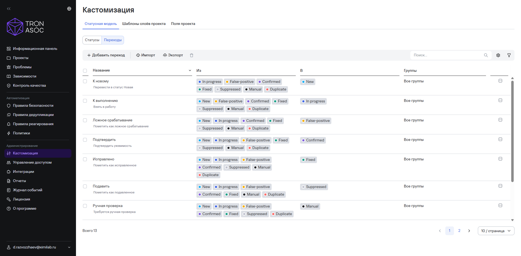The image size is (521, 256).
Task: Open Информационная панель dashboard icon
Action: pos(9,49)
